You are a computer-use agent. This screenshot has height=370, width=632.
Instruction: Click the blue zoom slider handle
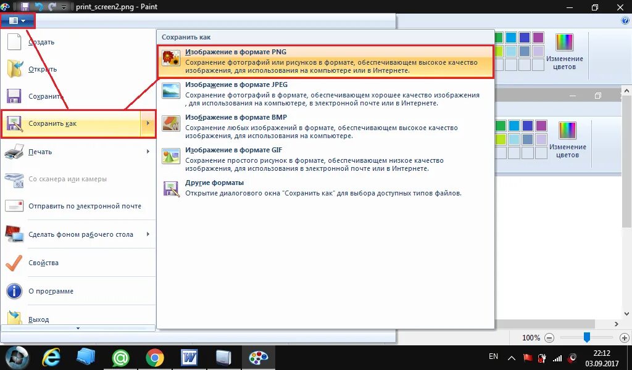click(x=587, y=337)
